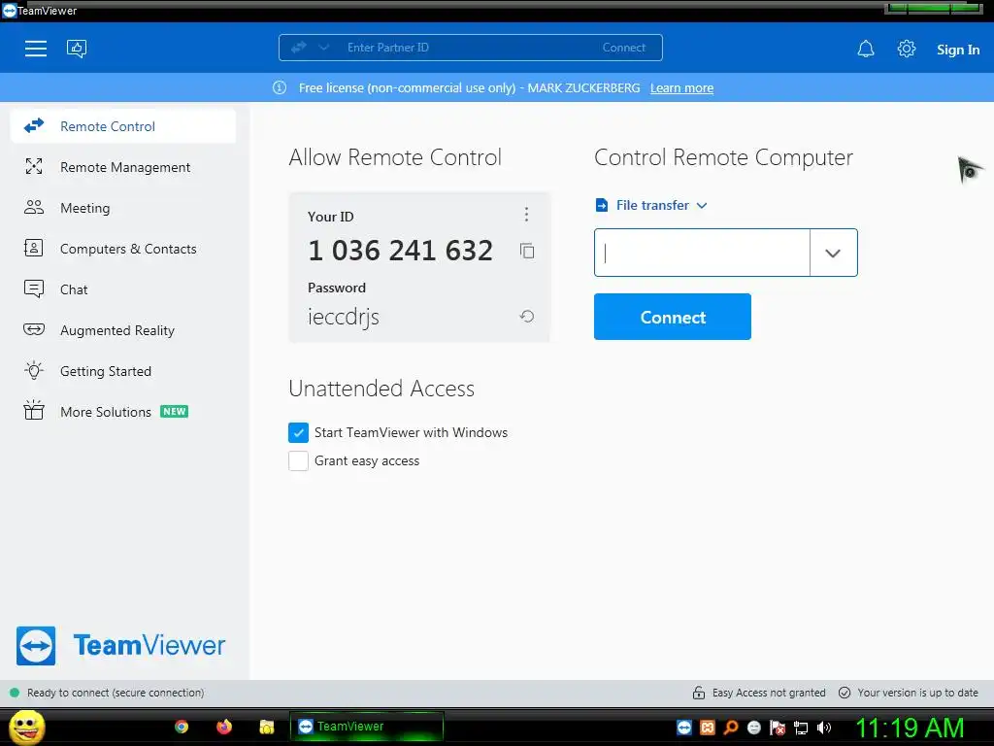Click the Sign In button
The width and height of the screenshot is (994, 746).
click(958, 50)
